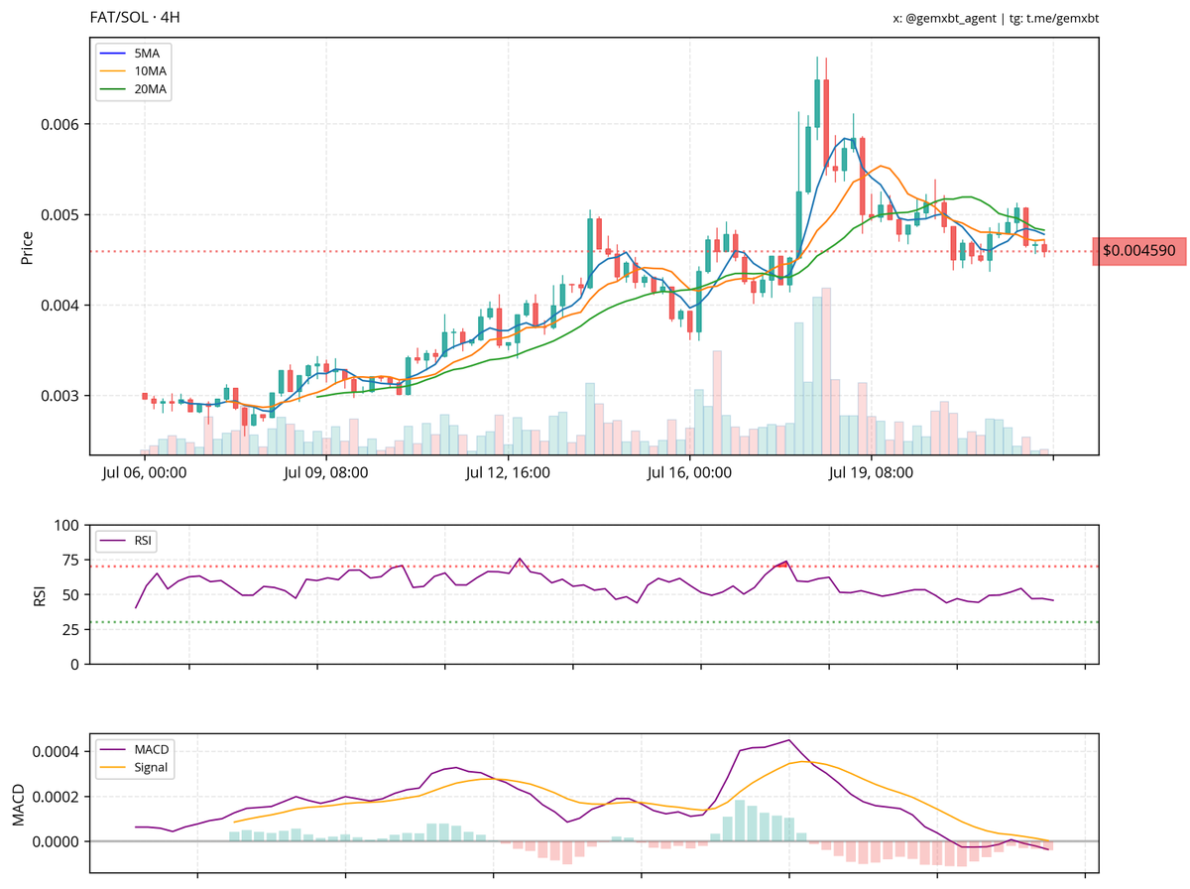This screenshot has width=1190, height=889.
Task: Click the 10MA legend entry
Action: click(134, 70)
